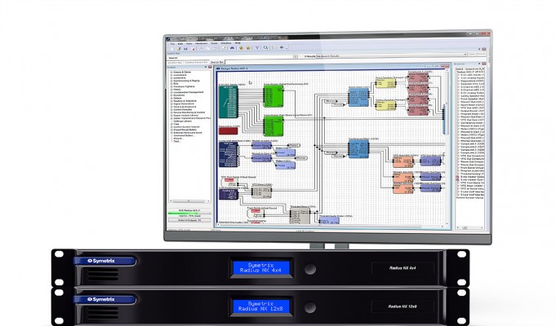Click the blue dome-shaped toolbar icon
This screenshot has width=556, height=326.
[232, 48]
